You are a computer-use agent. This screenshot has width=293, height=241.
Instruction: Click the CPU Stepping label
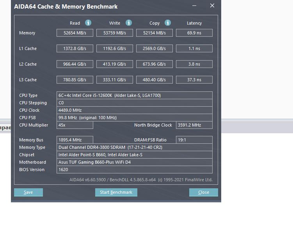point(33,103)
